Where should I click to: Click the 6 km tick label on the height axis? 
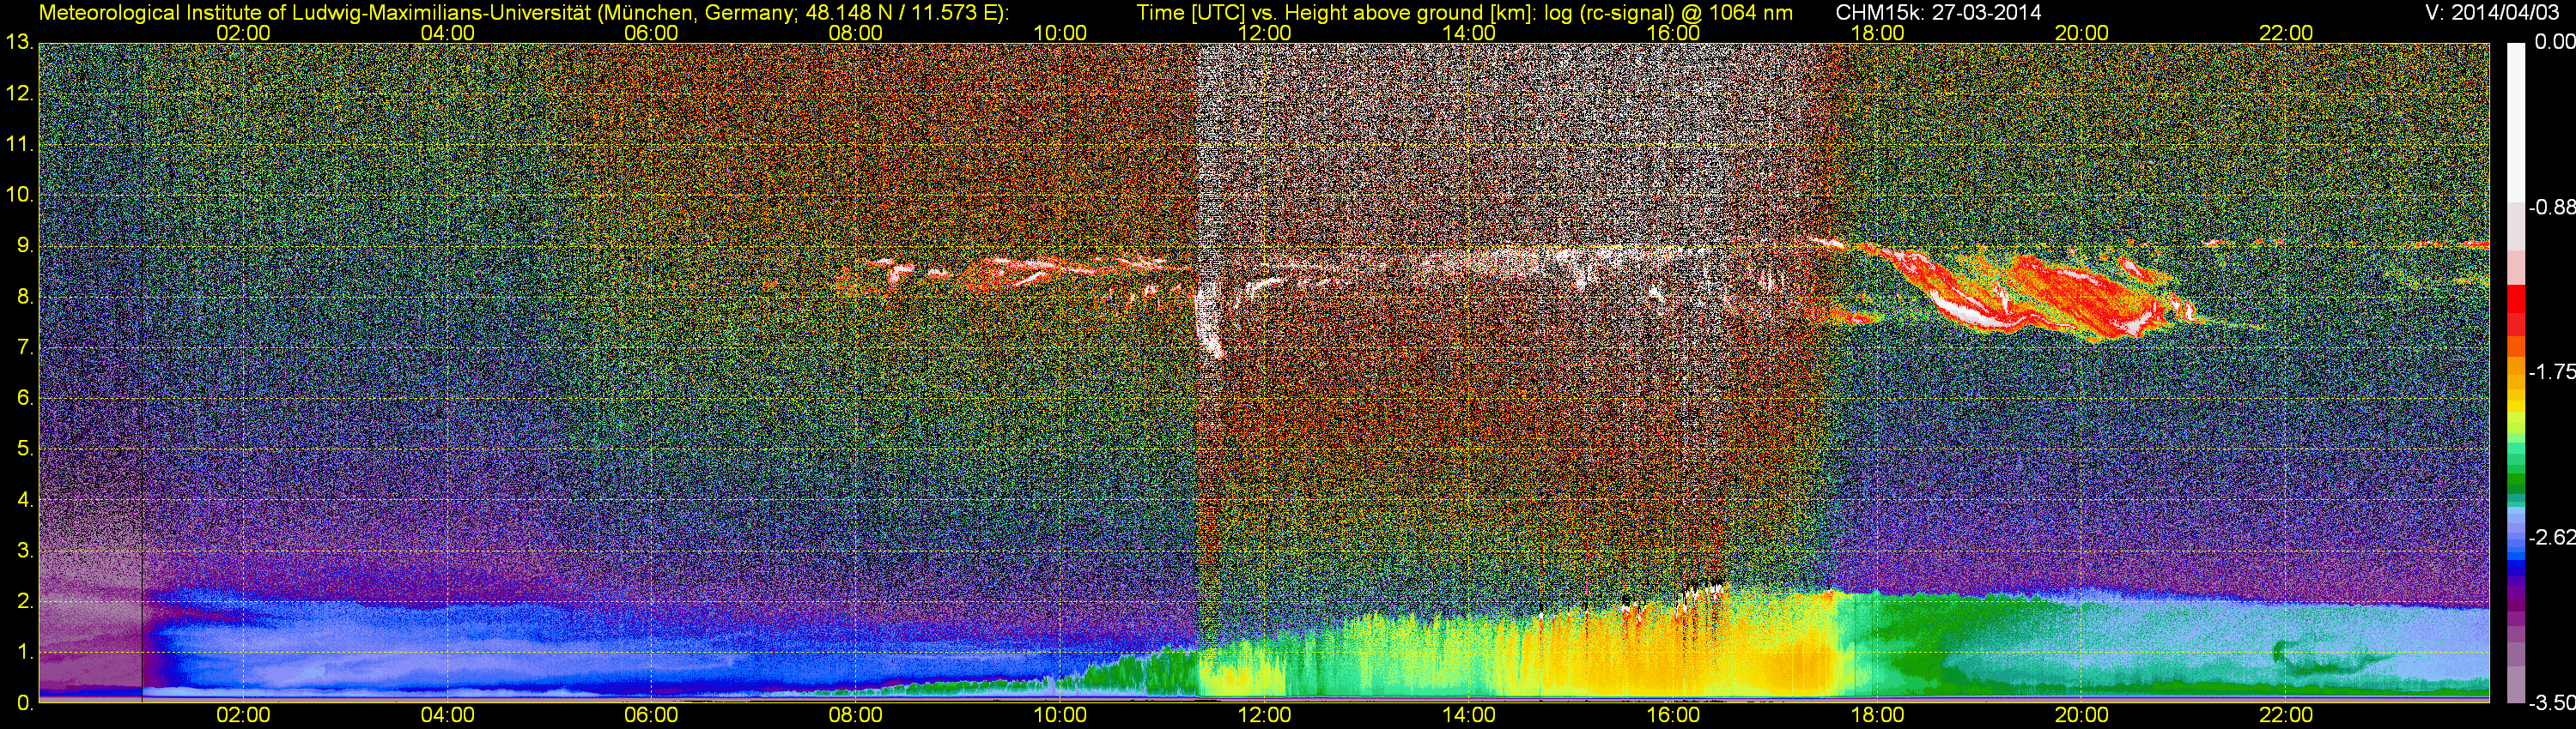tap(25, 399)
